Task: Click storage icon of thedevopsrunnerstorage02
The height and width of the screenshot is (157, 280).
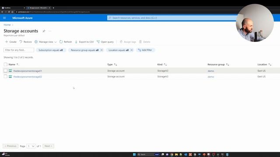Action: [10, 77]
